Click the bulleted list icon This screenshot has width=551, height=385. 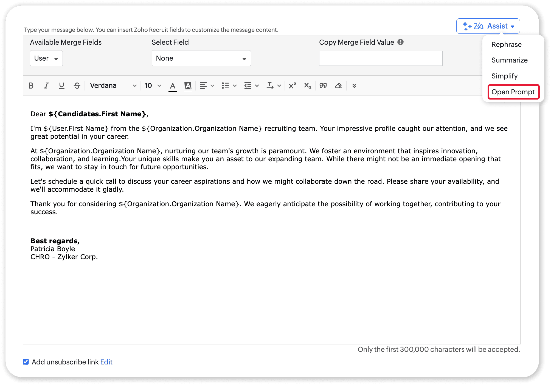(x=225, y=86)
